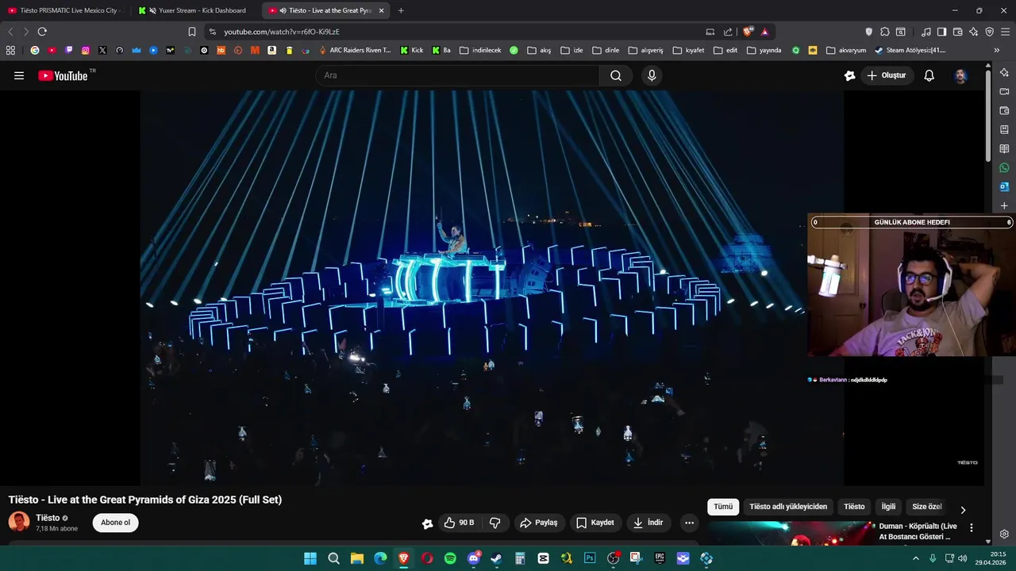Subscribe with the Abone ol button
The width and height of the screenshot is (1016, 571).
115,523
